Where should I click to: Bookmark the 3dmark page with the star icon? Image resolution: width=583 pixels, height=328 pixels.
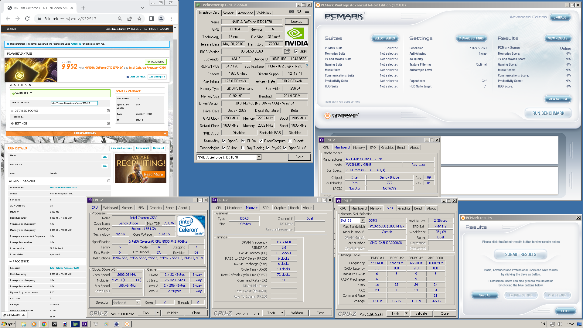point(139,19)
